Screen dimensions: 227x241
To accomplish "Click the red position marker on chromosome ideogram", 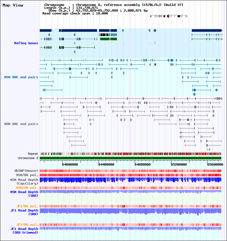I will point(169,16).
